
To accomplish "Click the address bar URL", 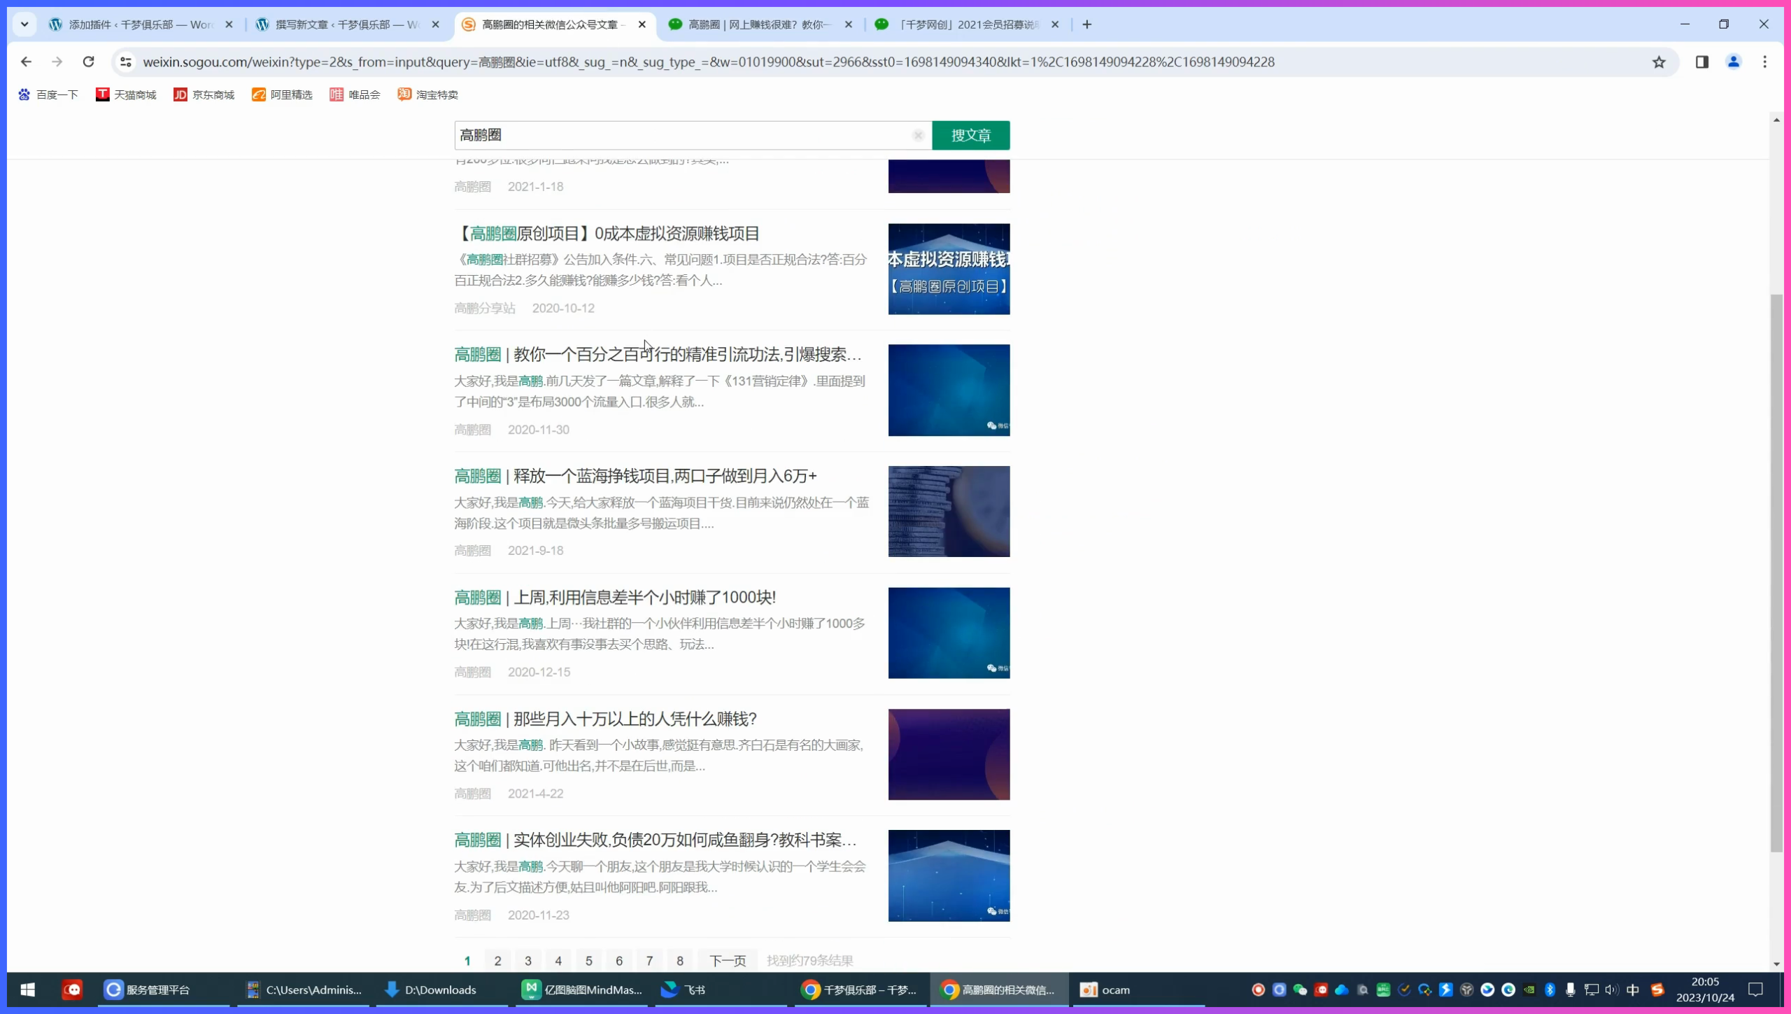I will tap(708, 62).
